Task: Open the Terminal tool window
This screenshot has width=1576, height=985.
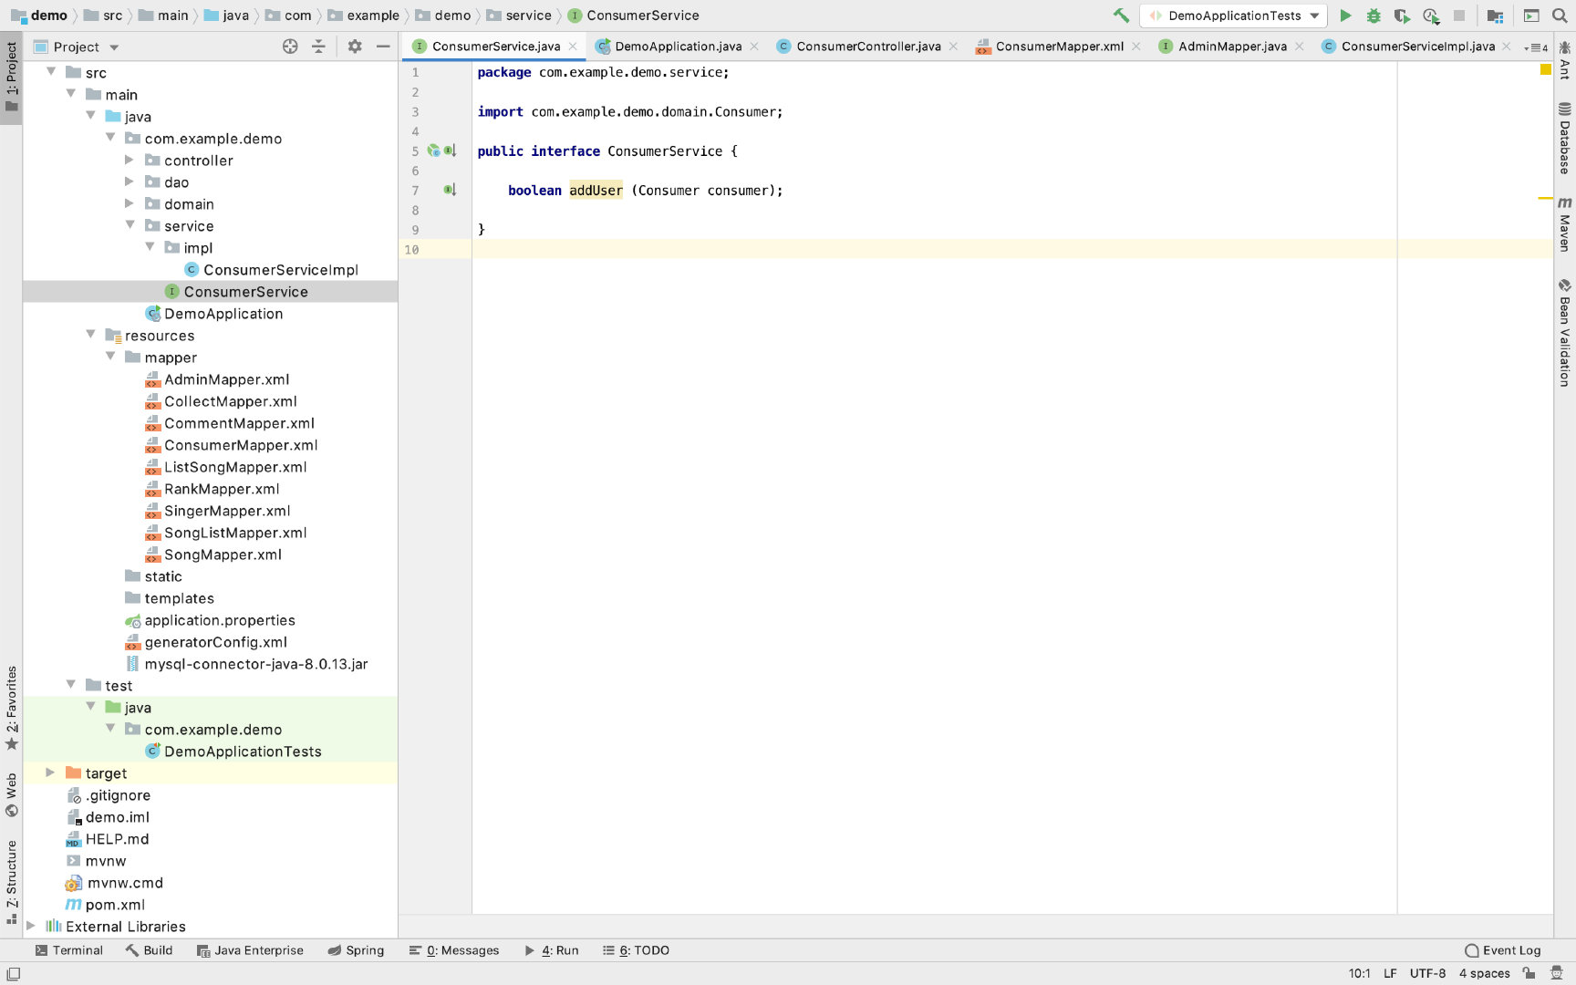Action: [x=68, y=950]
